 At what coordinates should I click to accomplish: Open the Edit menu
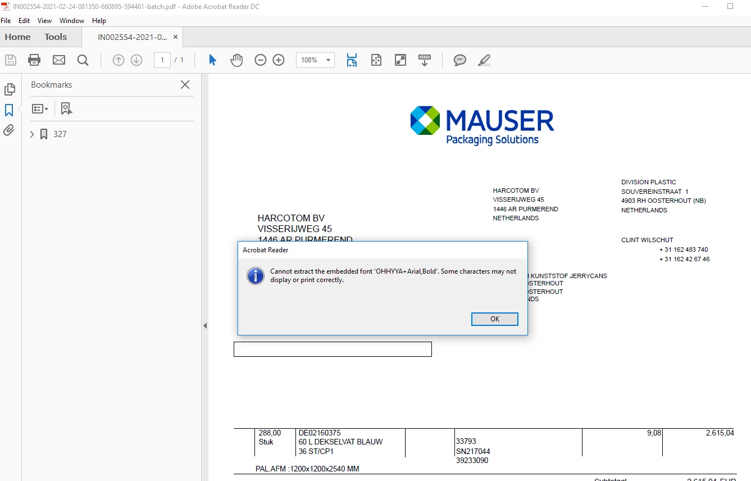pyautogui.click(x=24, y=21)
